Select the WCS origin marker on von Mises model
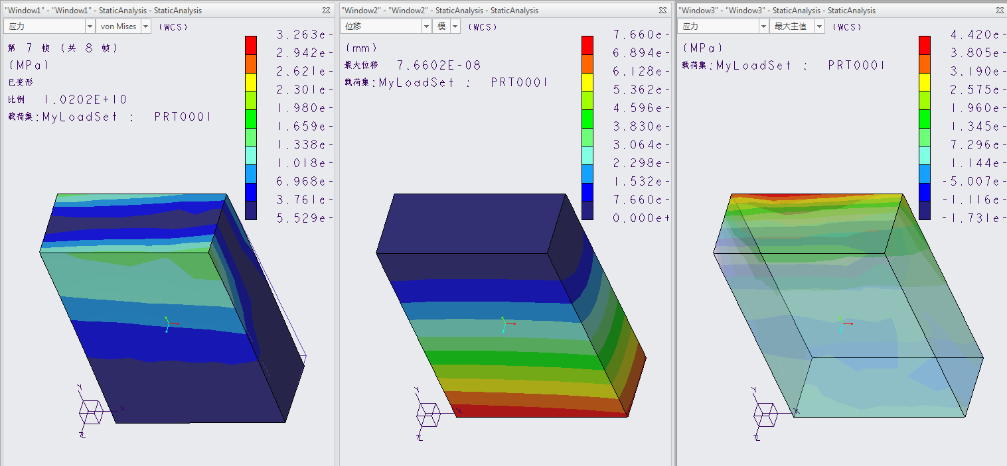This screenshot has height=466, width=1007. [168, 325]
